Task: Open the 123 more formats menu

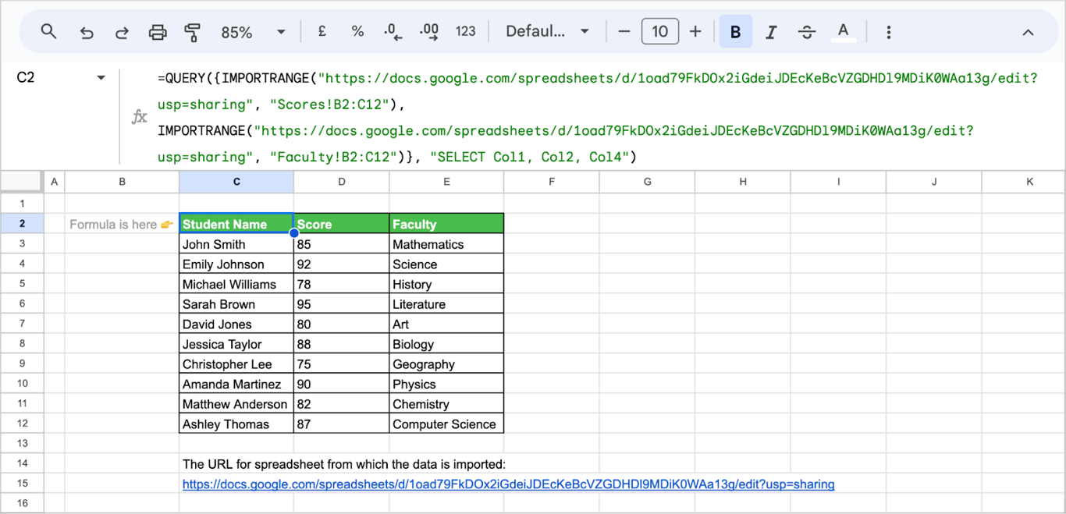Action: pyautogui.click(x=466, y=32)
